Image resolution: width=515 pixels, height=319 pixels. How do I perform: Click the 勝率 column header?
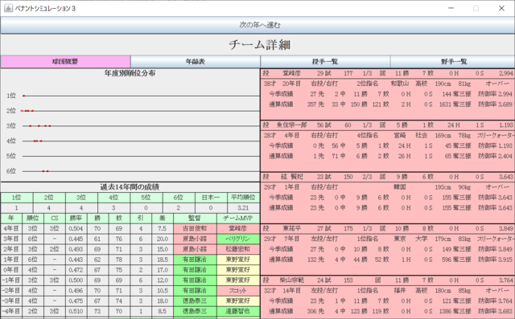click(76, 219)
